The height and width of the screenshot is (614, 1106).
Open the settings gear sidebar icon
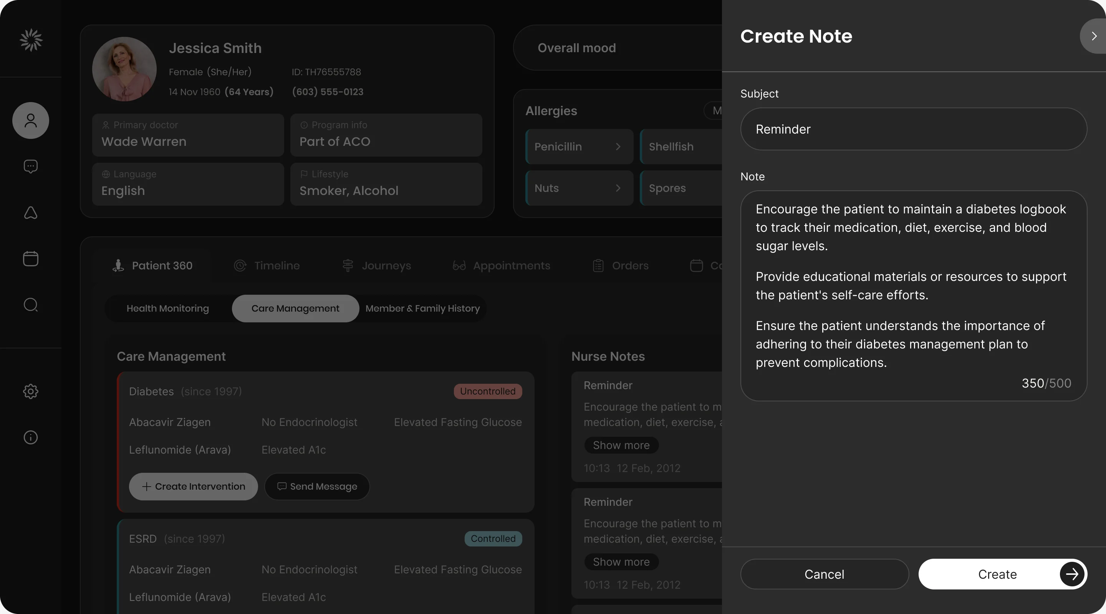30,391
